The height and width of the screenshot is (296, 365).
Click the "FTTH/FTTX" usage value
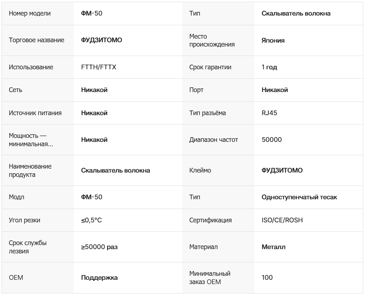[x=98, y=67]
